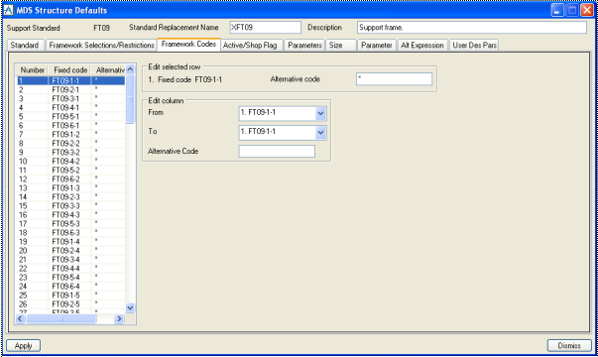Minimize the MDS Structure Defaults window
598x357 pixels.
click(x=557, y=10)
